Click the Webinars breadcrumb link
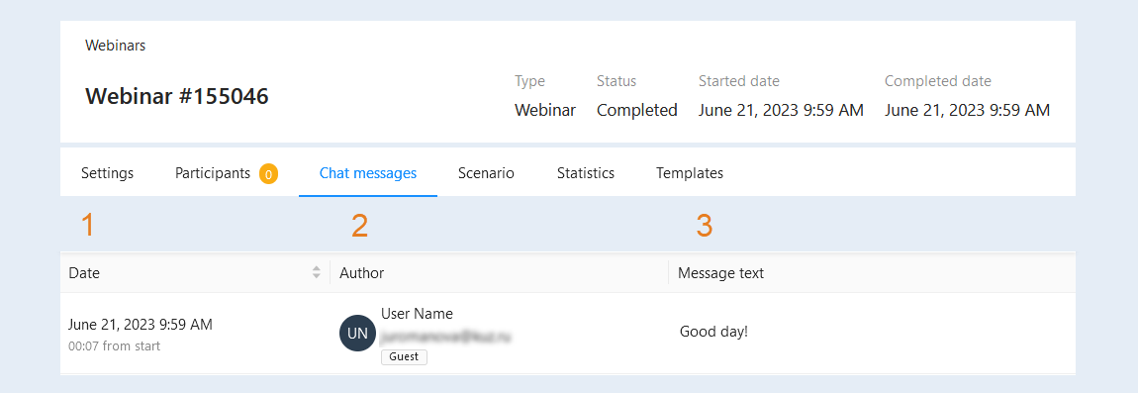The width and height of the screenshot is (1138, 393). [116, 45]
